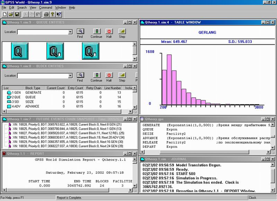Screen dimensions: 277x201
Task: Click 'Mean: 649.467' in Table Window
Action: pyautogui.click(x=174, y=41)
